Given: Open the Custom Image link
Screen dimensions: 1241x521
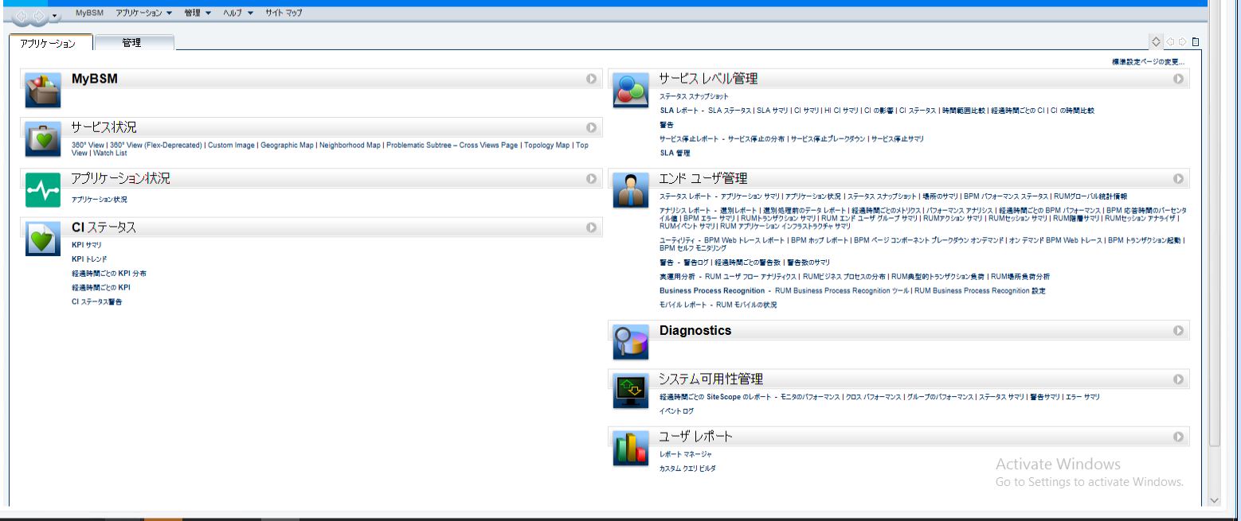Looking at the screenshot, I should tap(231, 146).
